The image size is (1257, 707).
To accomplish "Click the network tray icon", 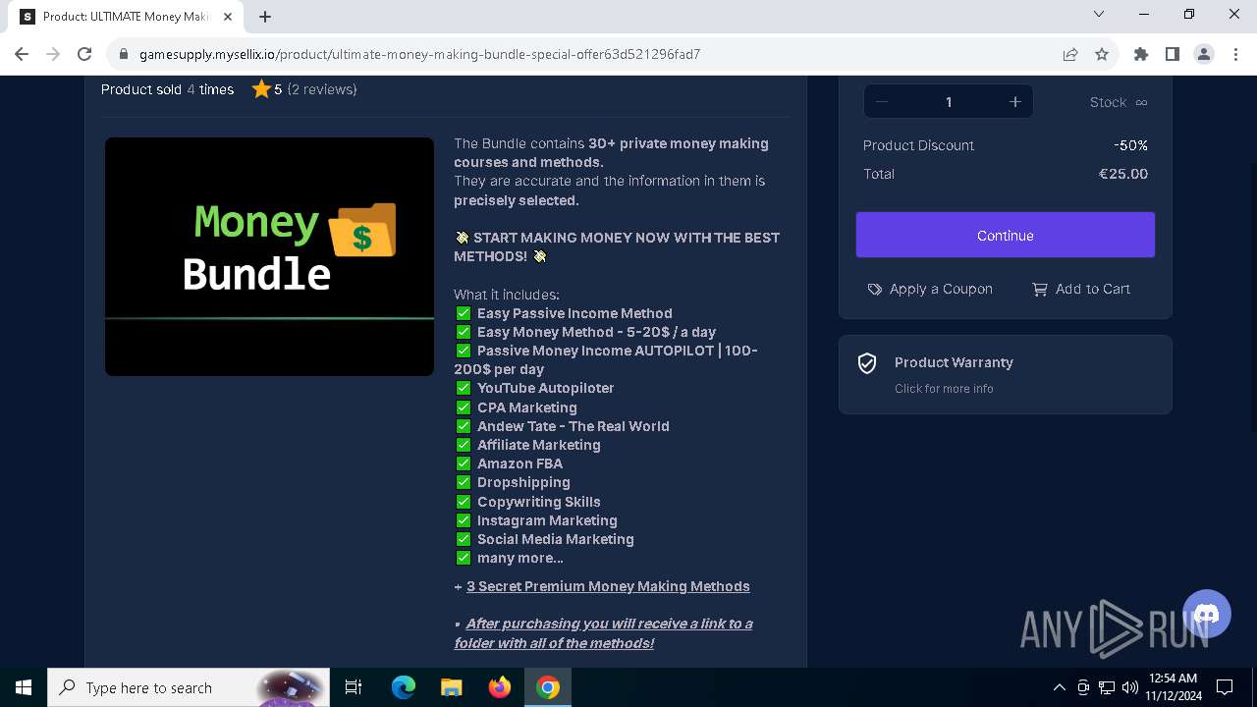I will [1107, 687].
